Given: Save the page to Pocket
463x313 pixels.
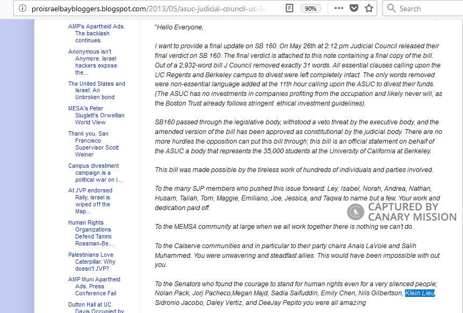Looking at the screenshot, I should point(355,9).
